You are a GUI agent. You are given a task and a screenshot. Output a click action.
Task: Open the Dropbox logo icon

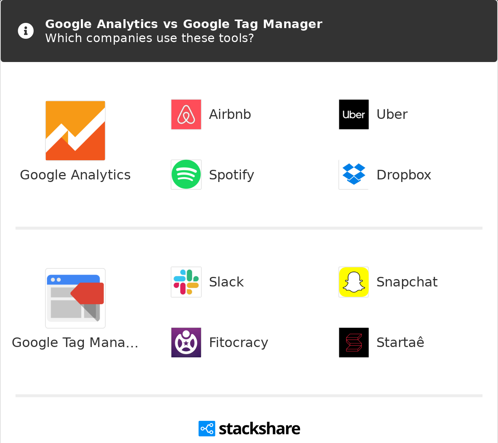(x=354, y=175)
